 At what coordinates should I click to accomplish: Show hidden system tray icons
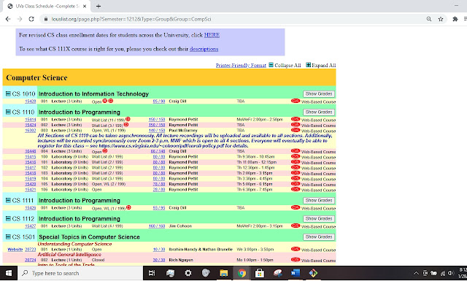(x=416, y=273)
